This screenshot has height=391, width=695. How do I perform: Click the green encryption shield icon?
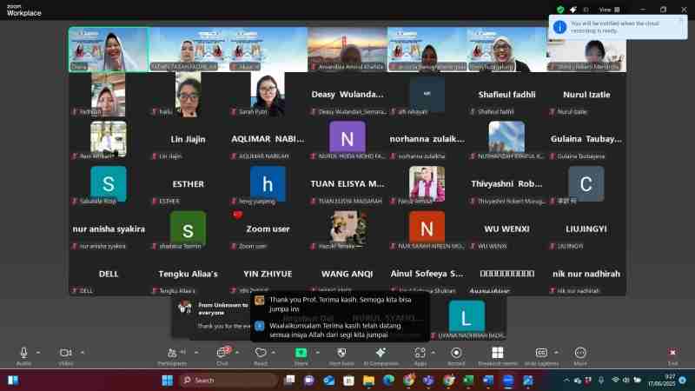tap(560, 9)
